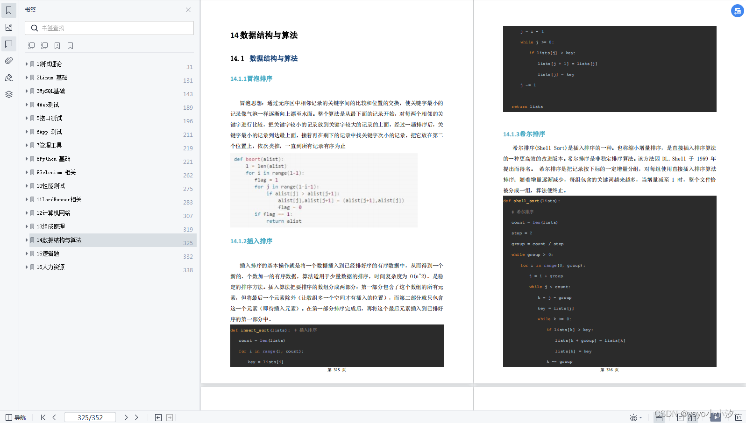Go to previous page arrow
Viewport: 746px width, 423px height.
(54, 417)
